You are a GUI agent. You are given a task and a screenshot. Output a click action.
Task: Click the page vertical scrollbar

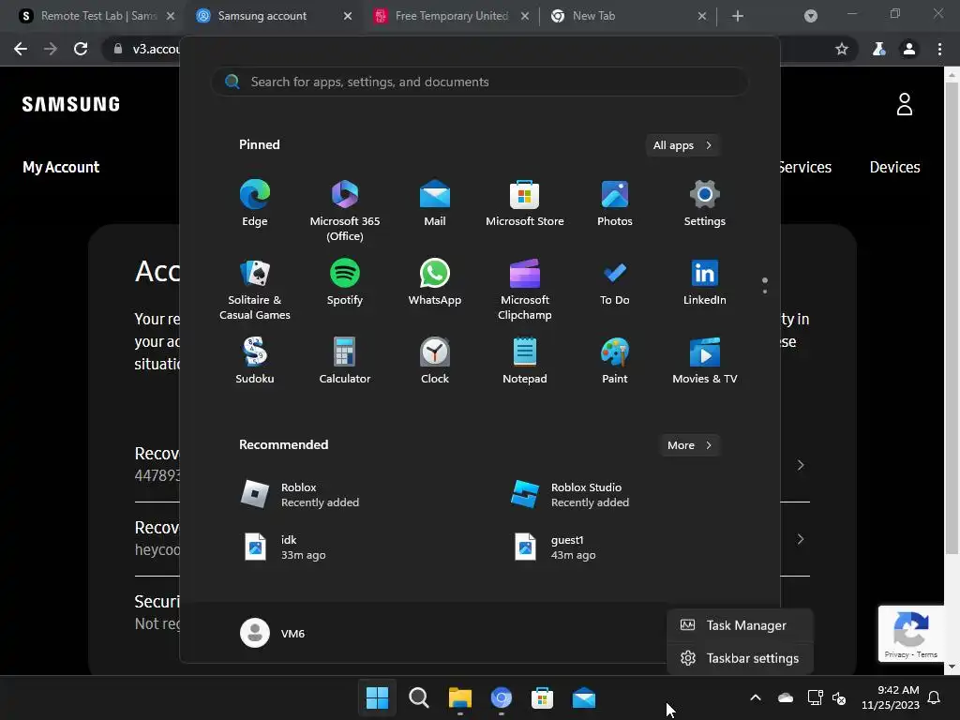(952, 319)
